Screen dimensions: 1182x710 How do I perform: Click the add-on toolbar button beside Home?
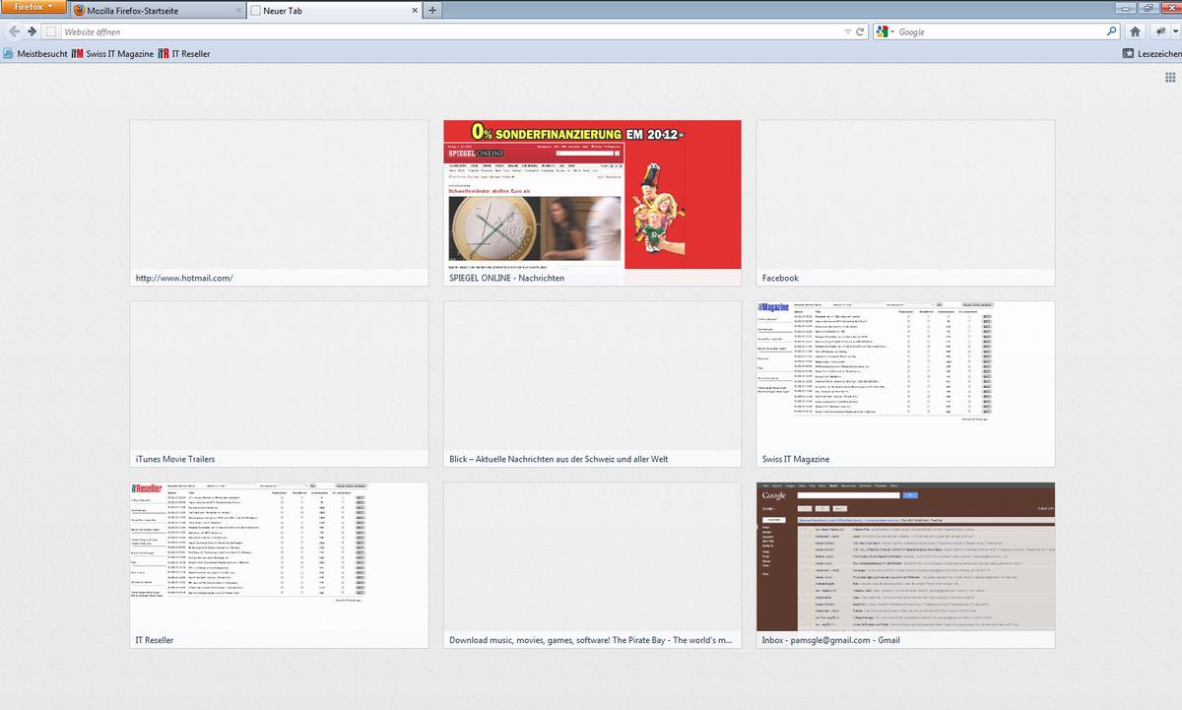[x=1158, y=32]
